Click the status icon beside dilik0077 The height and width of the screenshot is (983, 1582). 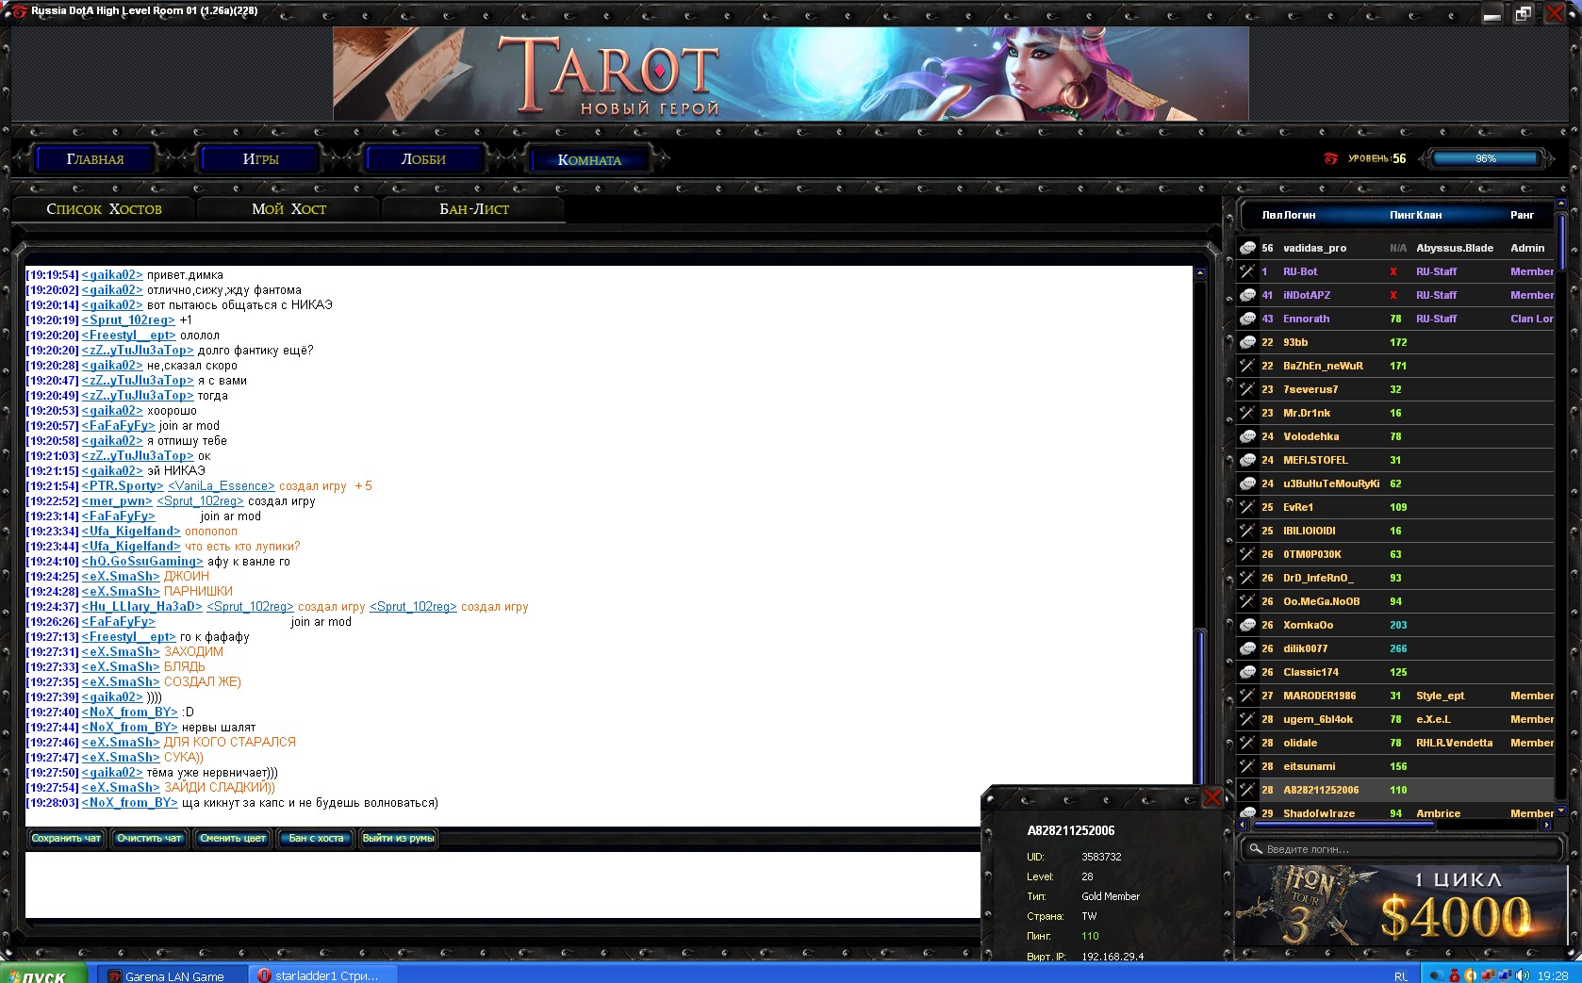(x=1247, y=648)
